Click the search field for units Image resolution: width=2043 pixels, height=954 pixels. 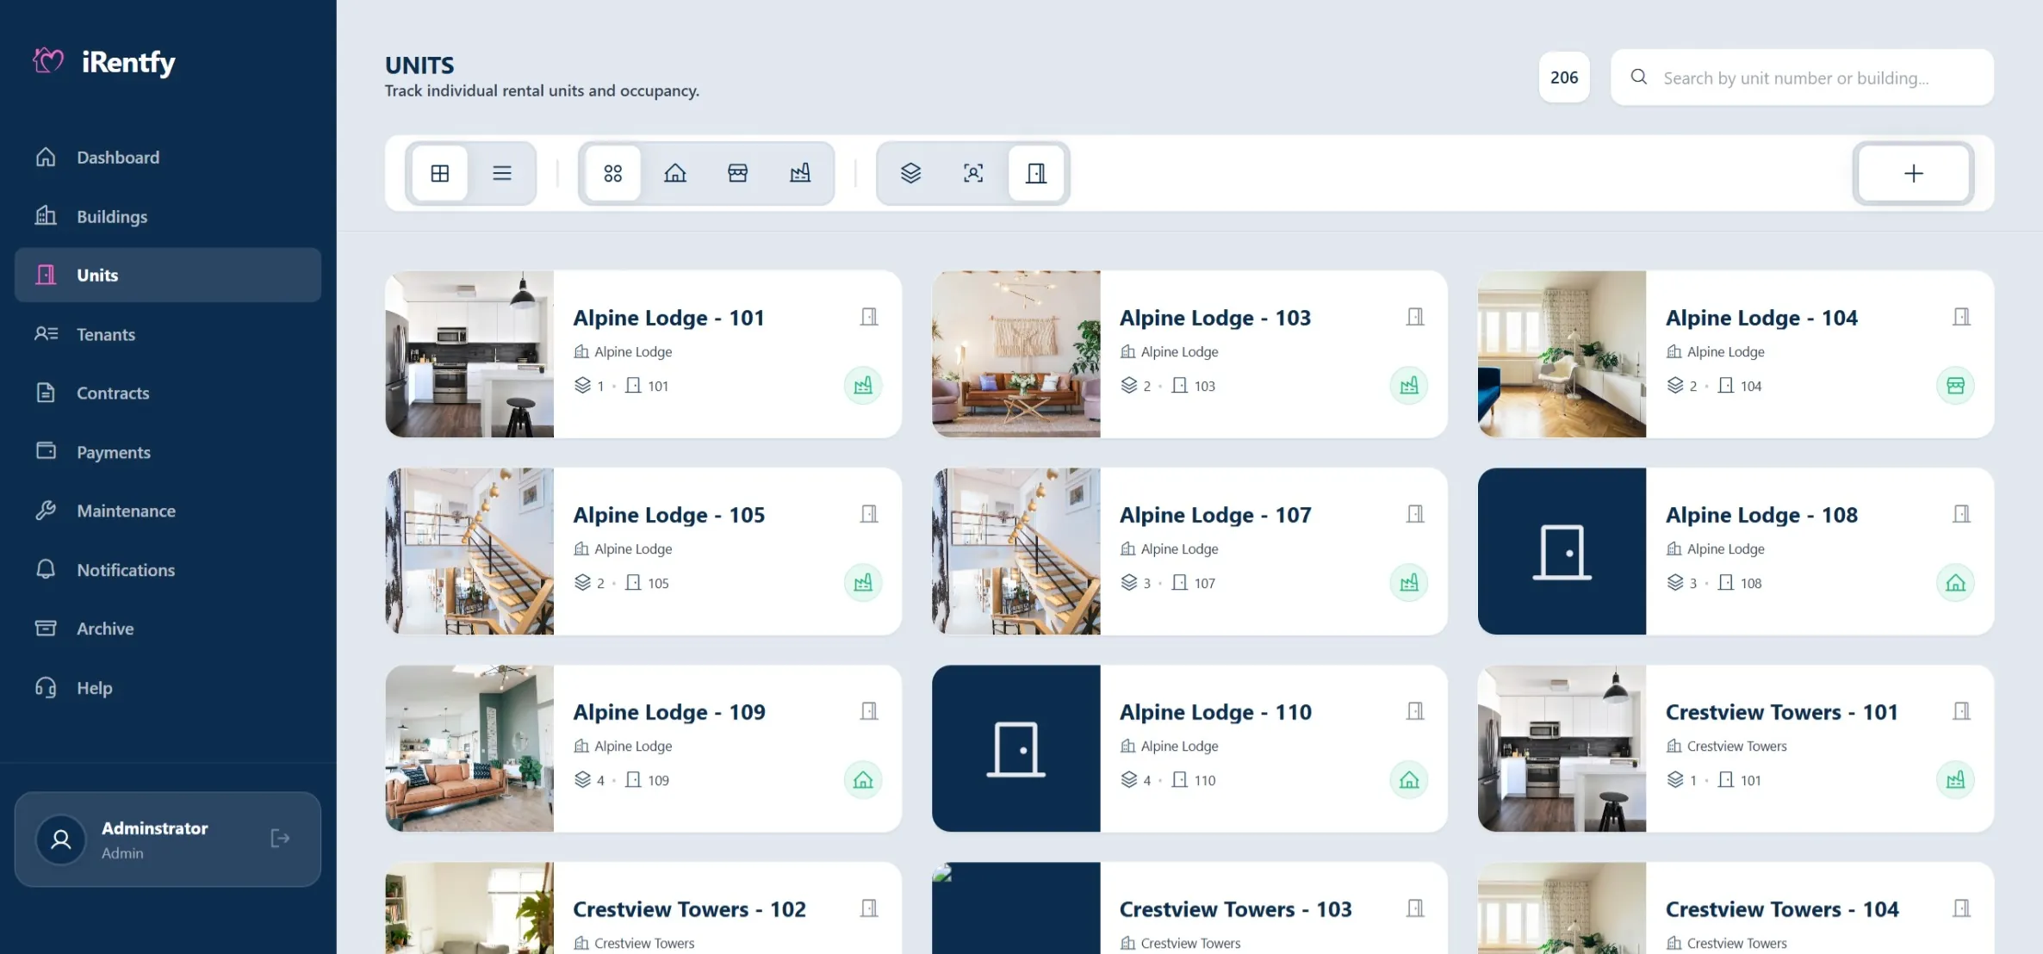pos(1803,77)
